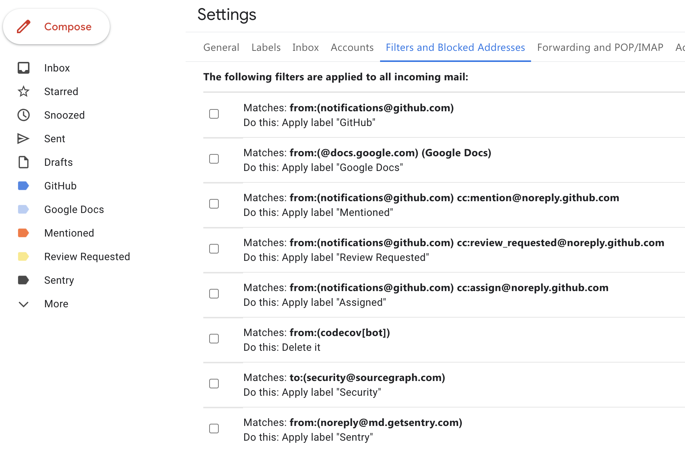Tick the security@sourcegraph.com filter checkbox
The width and height of the screenshot is (685, 451).
pyautogui.click(x=214, y=384)
